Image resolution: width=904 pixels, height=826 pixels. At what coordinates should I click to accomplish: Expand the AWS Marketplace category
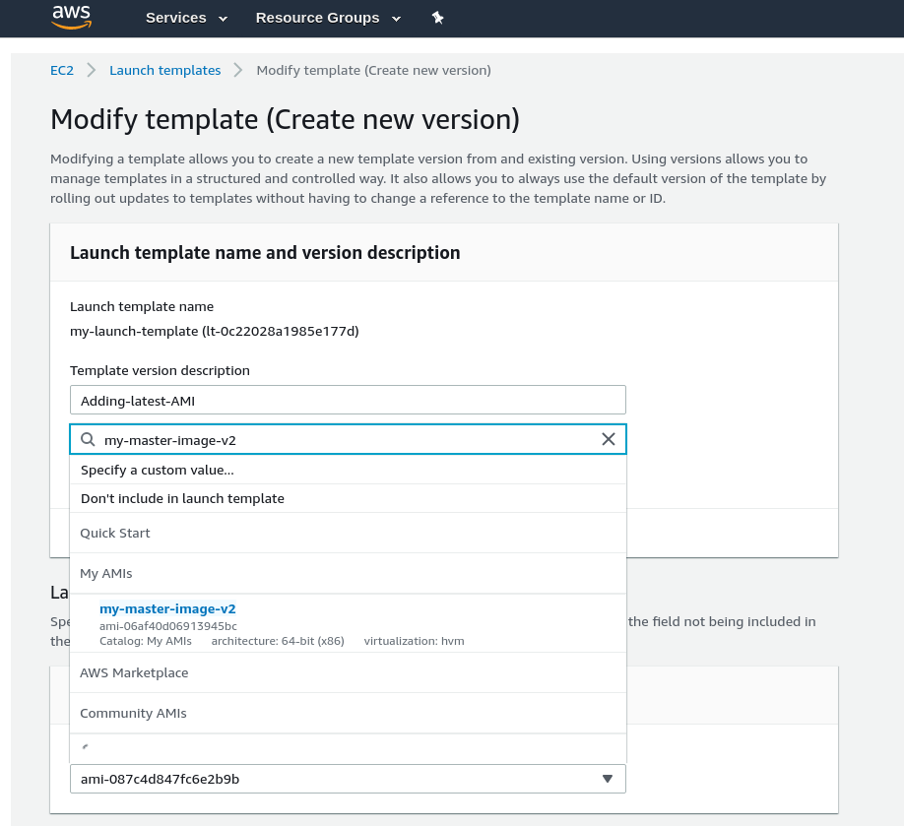tap(134, 672)
